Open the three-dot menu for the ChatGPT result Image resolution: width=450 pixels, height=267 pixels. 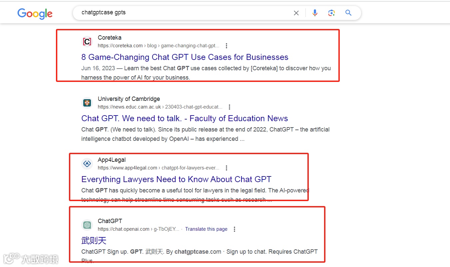(234, 229)
